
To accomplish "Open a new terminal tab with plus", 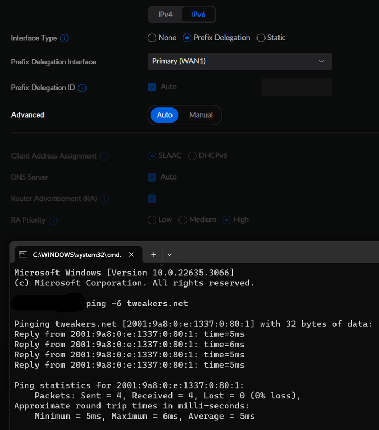I will 154,255.
